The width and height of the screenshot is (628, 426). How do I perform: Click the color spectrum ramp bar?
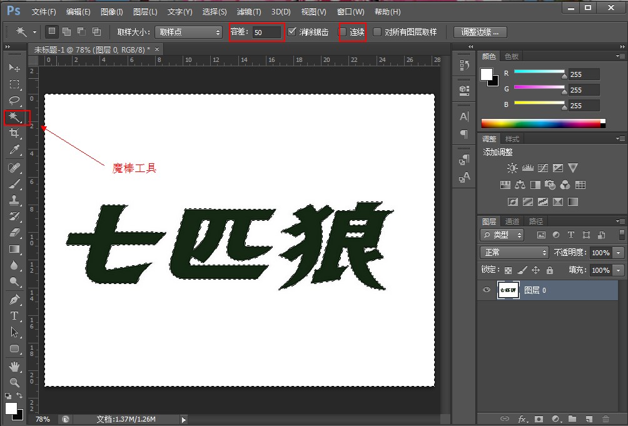540,123
